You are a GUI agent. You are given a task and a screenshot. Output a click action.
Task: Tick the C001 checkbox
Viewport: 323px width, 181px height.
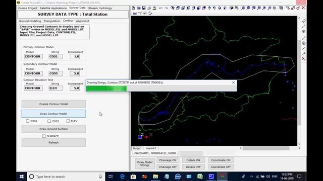28,121
